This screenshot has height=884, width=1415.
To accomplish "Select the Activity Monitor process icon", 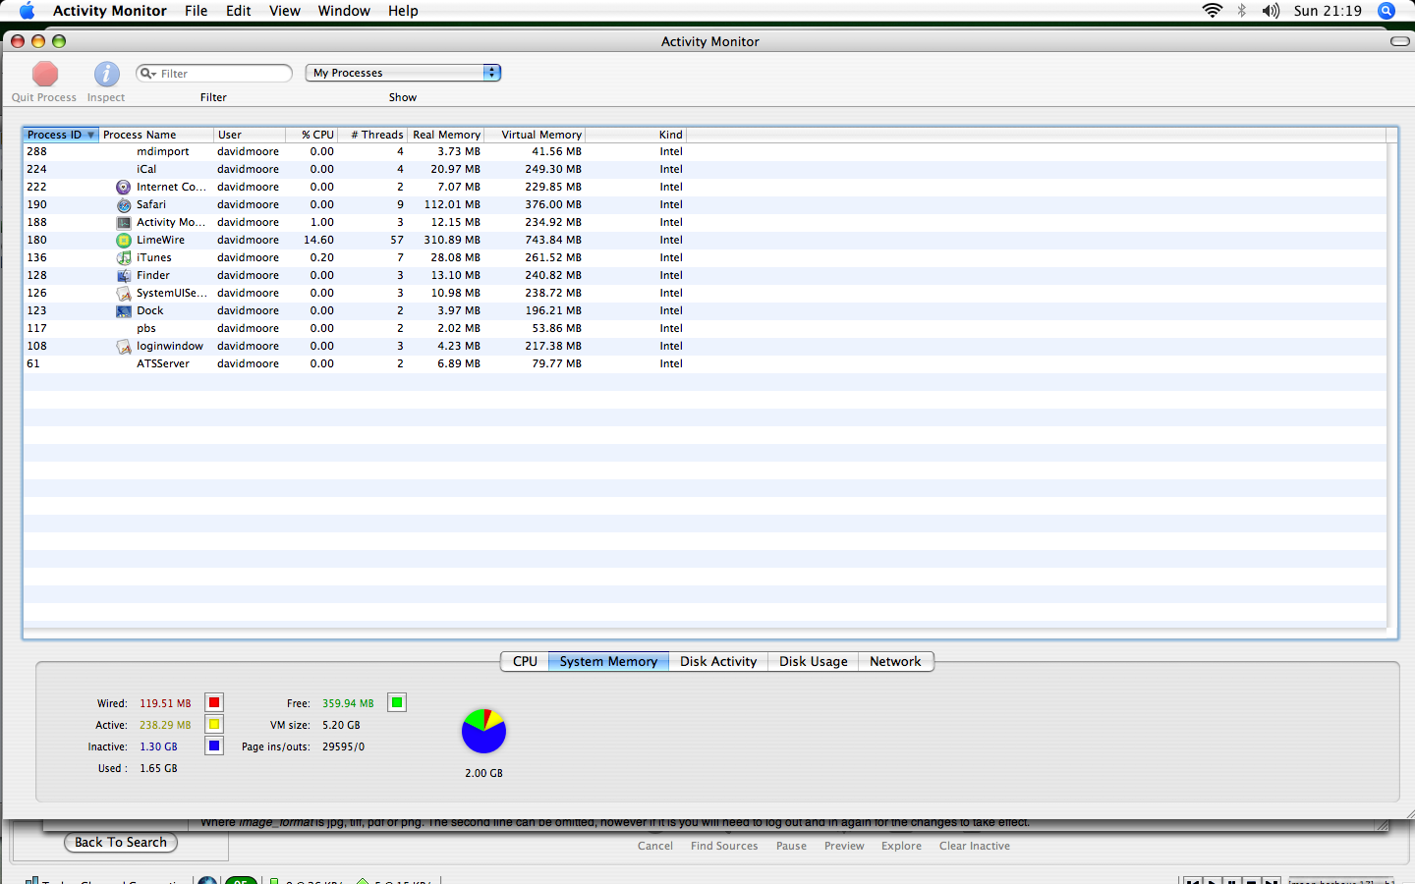I will click(123, 222).
